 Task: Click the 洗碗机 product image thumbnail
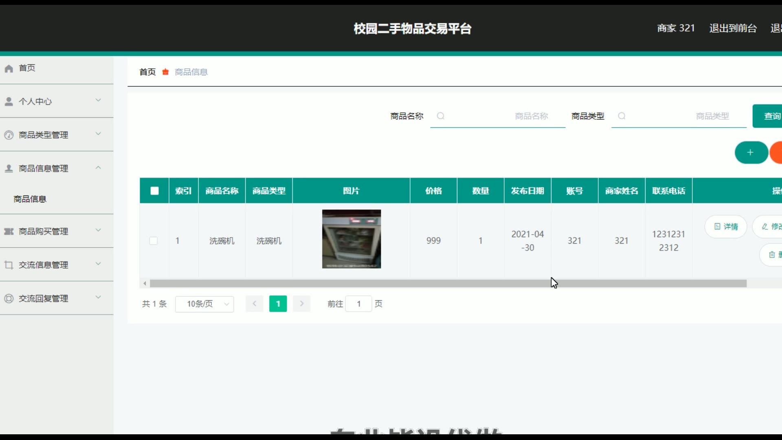pyautogui.click(x=351, y=239)
